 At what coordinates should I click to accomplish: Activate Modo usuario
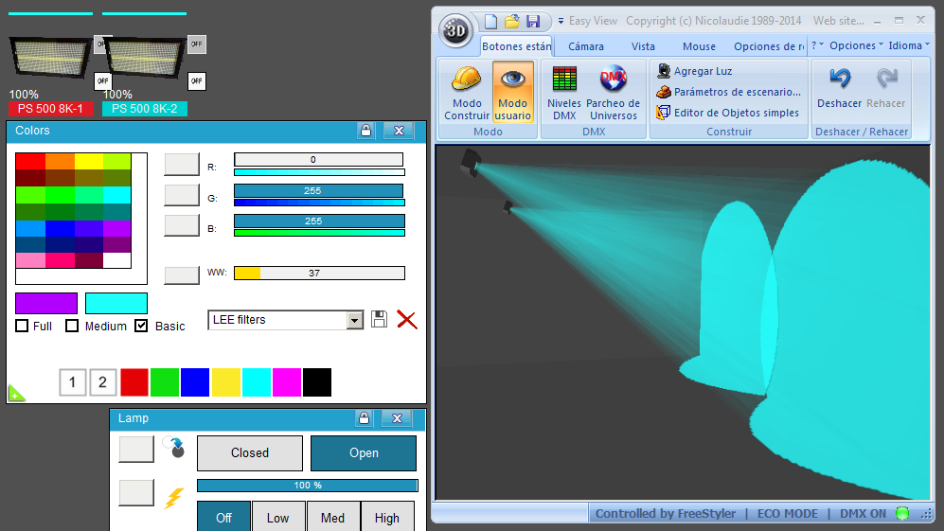(x=513, y=92)
